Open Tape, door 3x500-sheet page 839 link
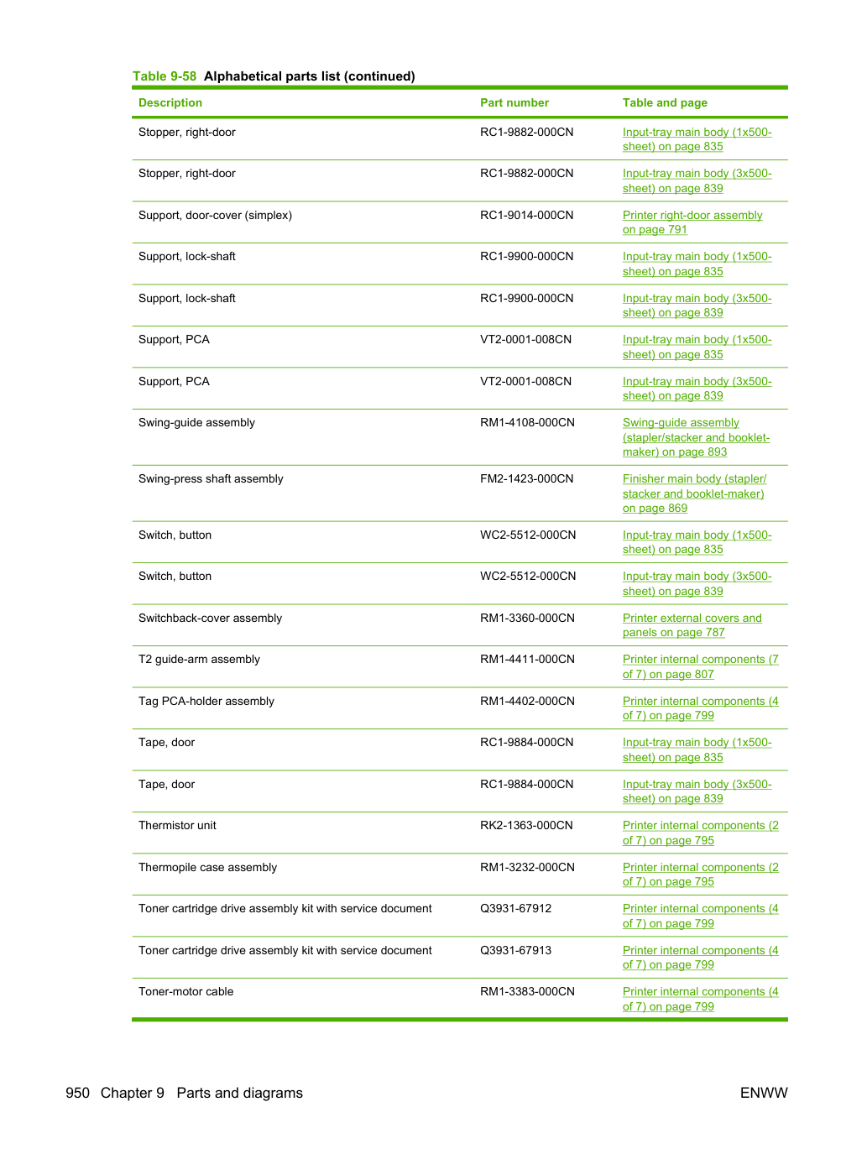 point(697,791)
